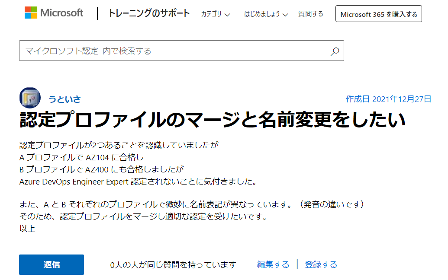448x280 pixels.
Task: Expand the chevron next to カテゴリ
Action: (228, 15)
